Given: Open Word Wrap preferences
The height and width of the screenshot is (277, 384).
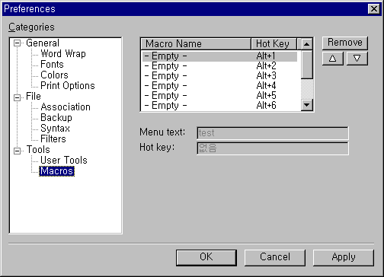Looking at the screenshot, I should coord(63,53).
